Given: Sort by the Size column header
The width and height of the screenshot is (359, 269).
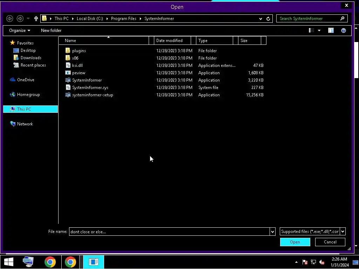Looking at the screenshot, I should click(250, 41).
